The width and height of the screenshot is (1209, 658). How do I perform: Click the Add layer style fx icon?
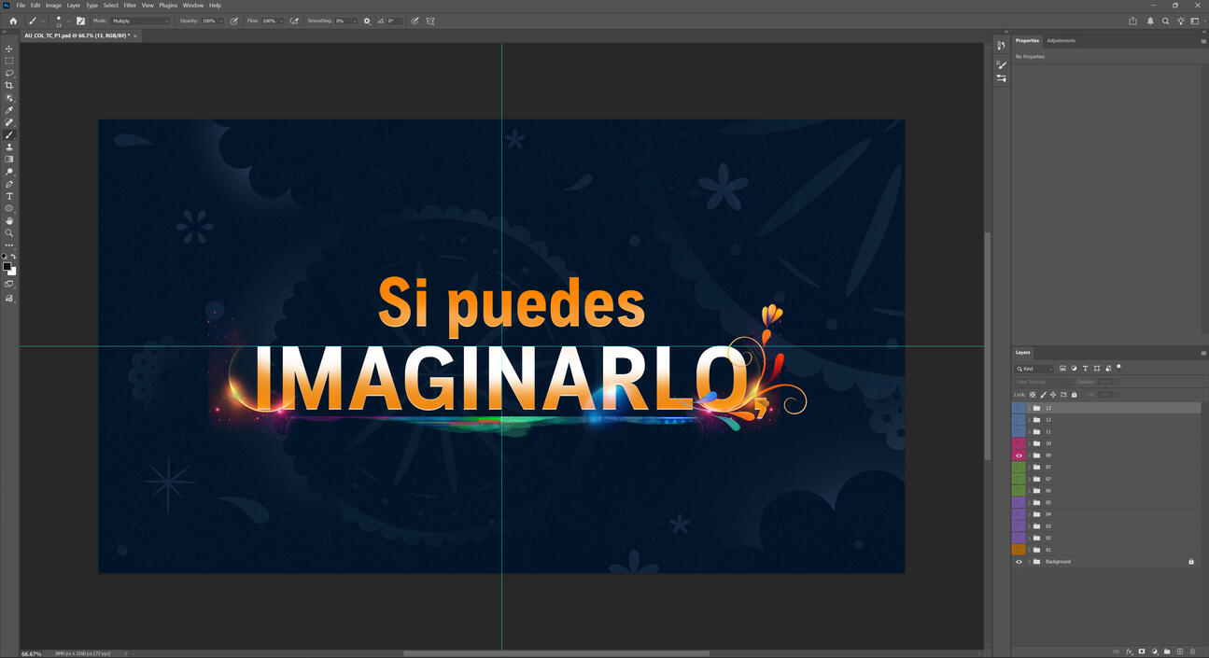coord(1129,651)
